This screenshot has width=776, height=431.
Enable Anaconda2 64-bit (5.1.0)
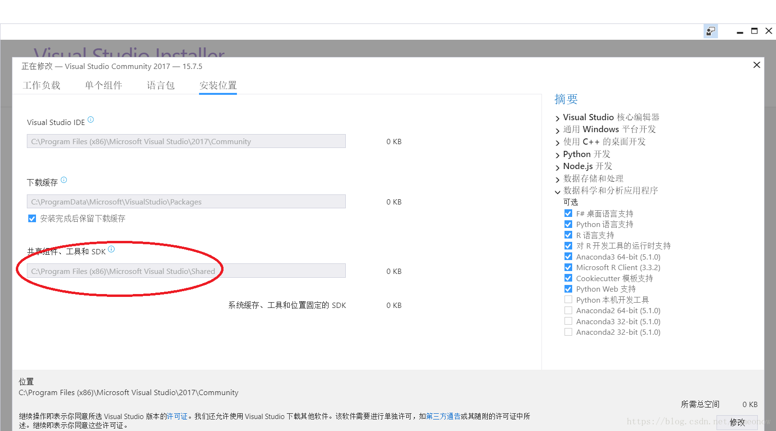(568, 310)
